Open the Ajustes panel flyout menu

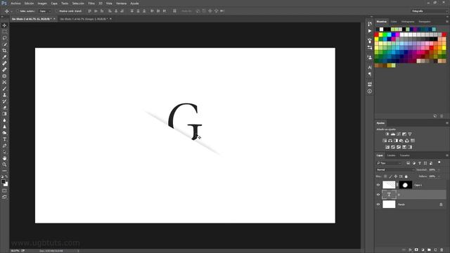[447, 123]
